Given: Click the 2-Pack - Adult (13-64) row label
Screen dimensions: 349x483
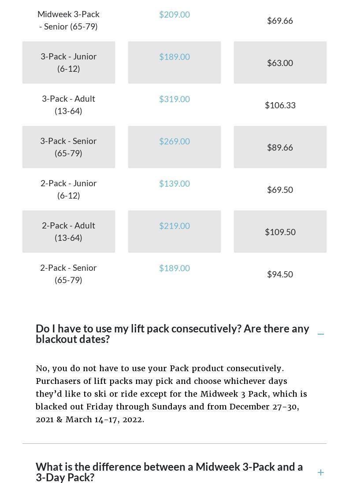Looking at the screenshot, I should 69,232.
